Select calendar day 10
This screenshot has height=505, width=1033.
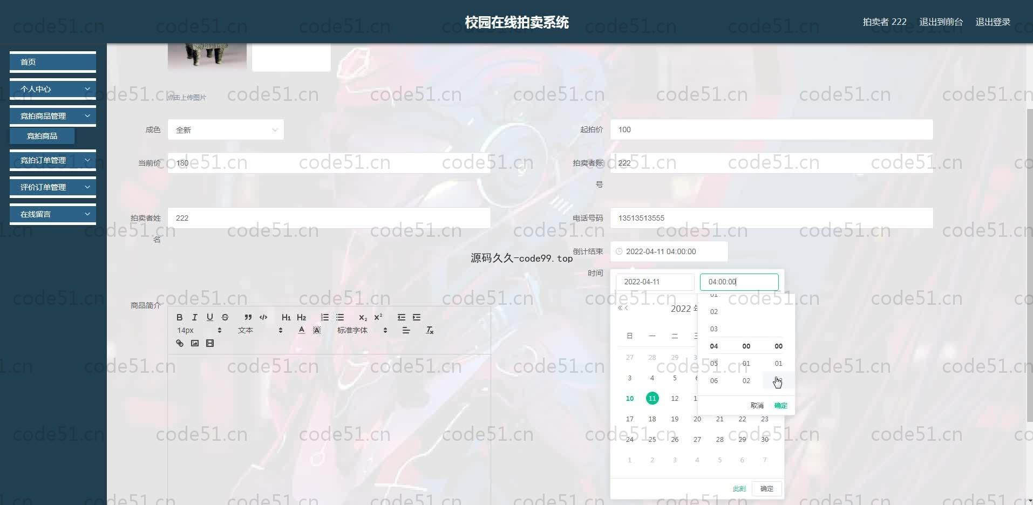(629, 399)
